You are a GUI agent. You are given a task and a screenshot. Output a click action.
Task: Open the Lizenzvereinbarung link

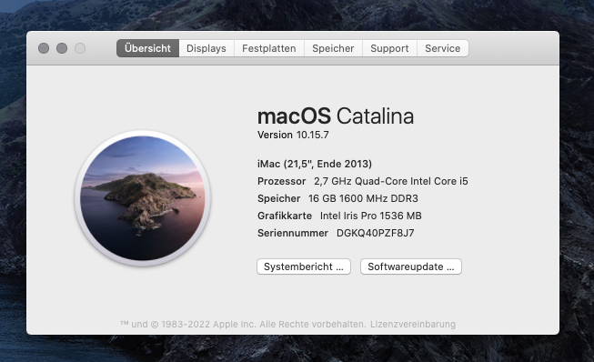pyautogui.click(x=413, y=325)
